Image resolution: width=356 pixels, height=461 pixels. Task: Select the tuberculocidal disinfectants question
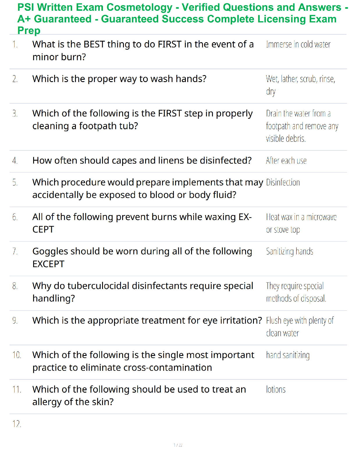143,292
